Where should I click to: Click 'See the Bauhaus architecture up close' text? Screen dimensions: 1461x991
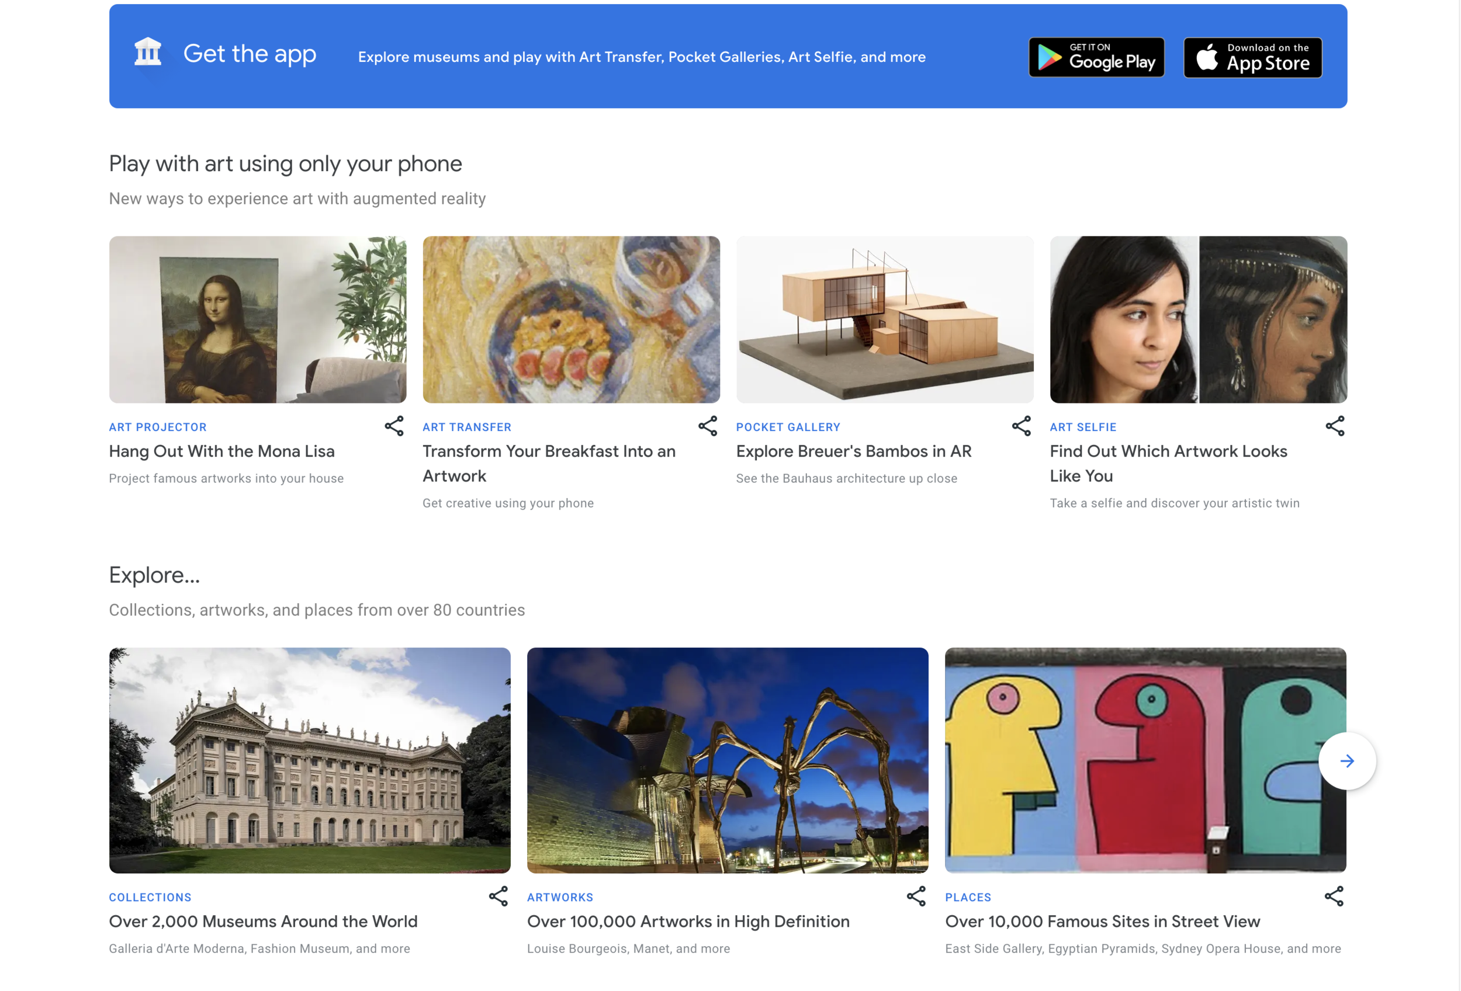tap(847, 478)
